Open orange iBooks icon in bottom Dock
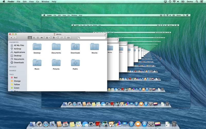 [138, 124]
